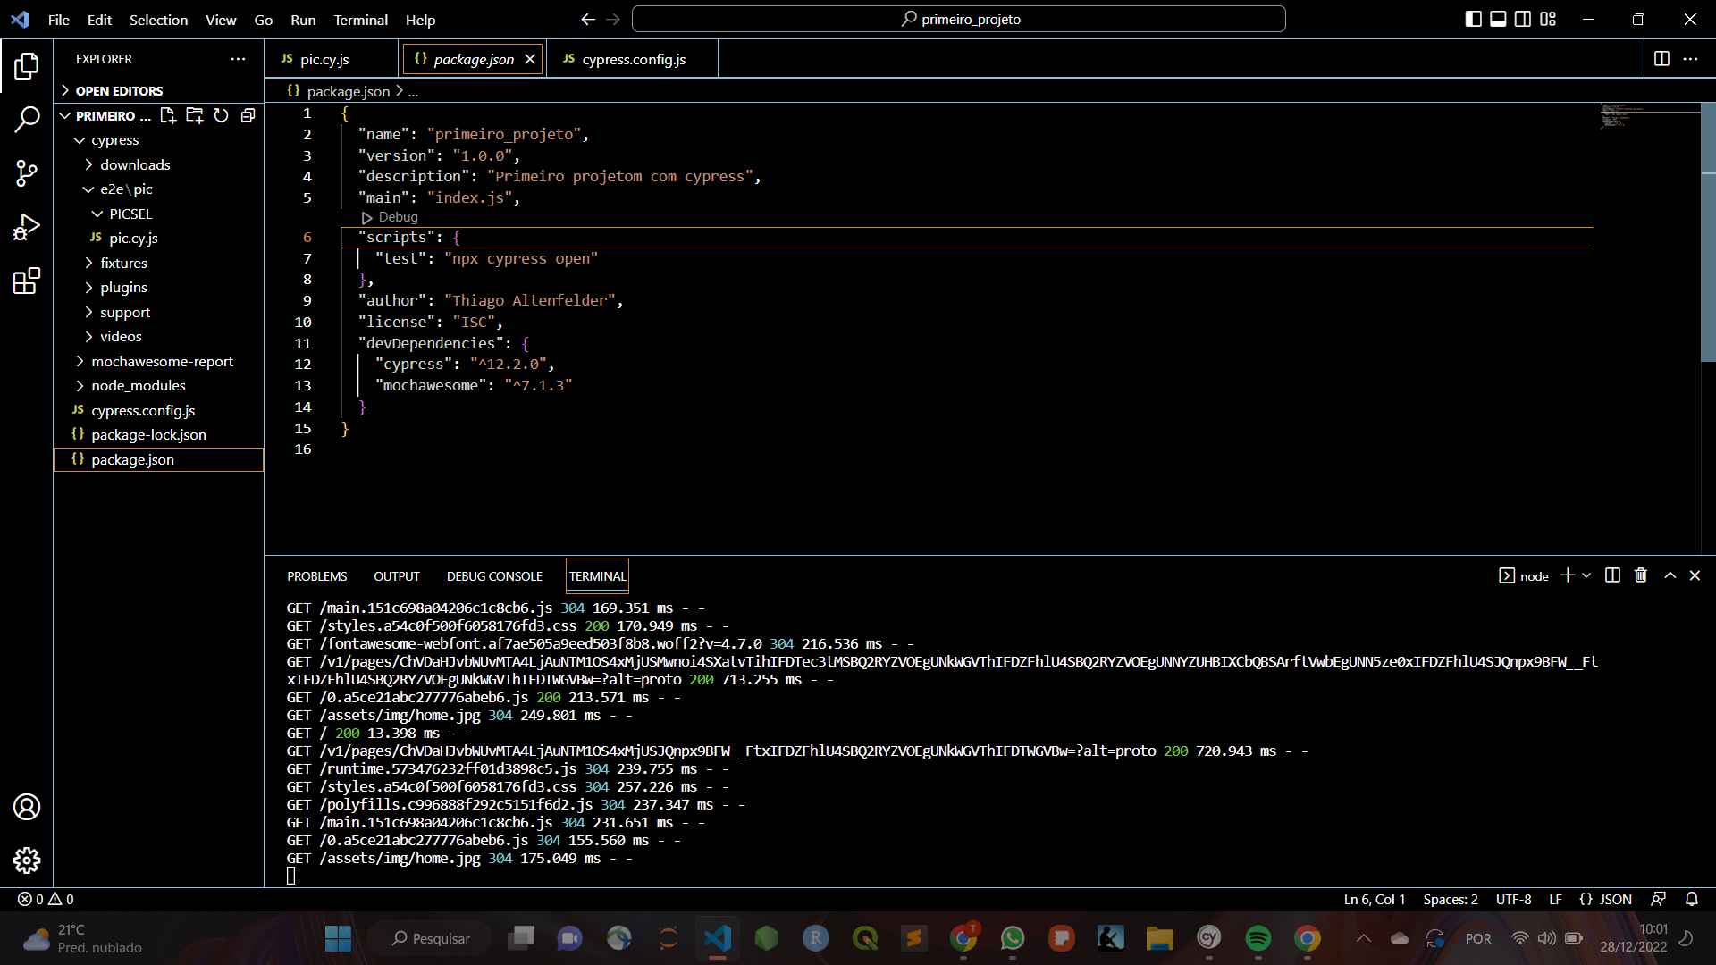Go forward in navigation history
Image resolution: width=1716 pixels, height=965 pixels.
[613, 19]
